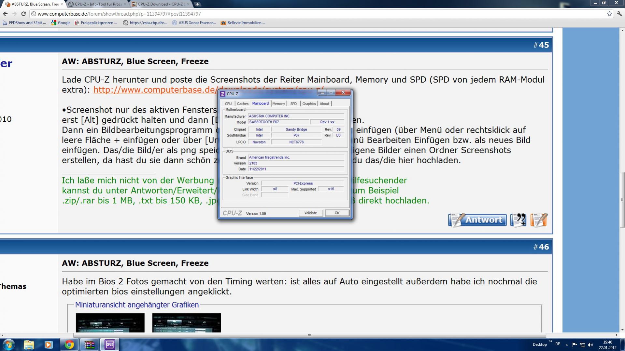Open the esta.cbp.dhs bookmark
This screenshot has width=625, height=351.
(x=145, y=23)
